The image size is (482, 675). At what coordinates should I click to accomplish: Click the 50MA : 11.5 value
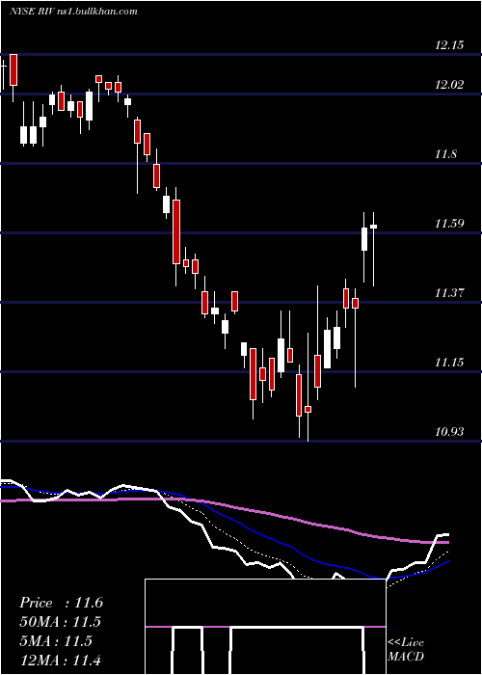coord(60,622)
